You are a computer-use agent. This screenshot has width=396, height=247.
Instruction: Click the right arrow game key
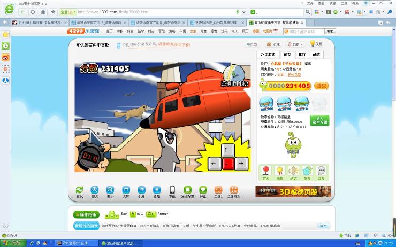[x=241, y=164]
